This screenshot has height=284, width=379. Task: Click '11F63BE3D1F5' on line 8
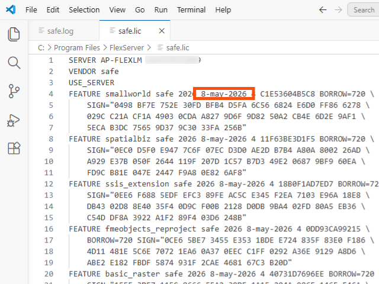pos(288,139)
